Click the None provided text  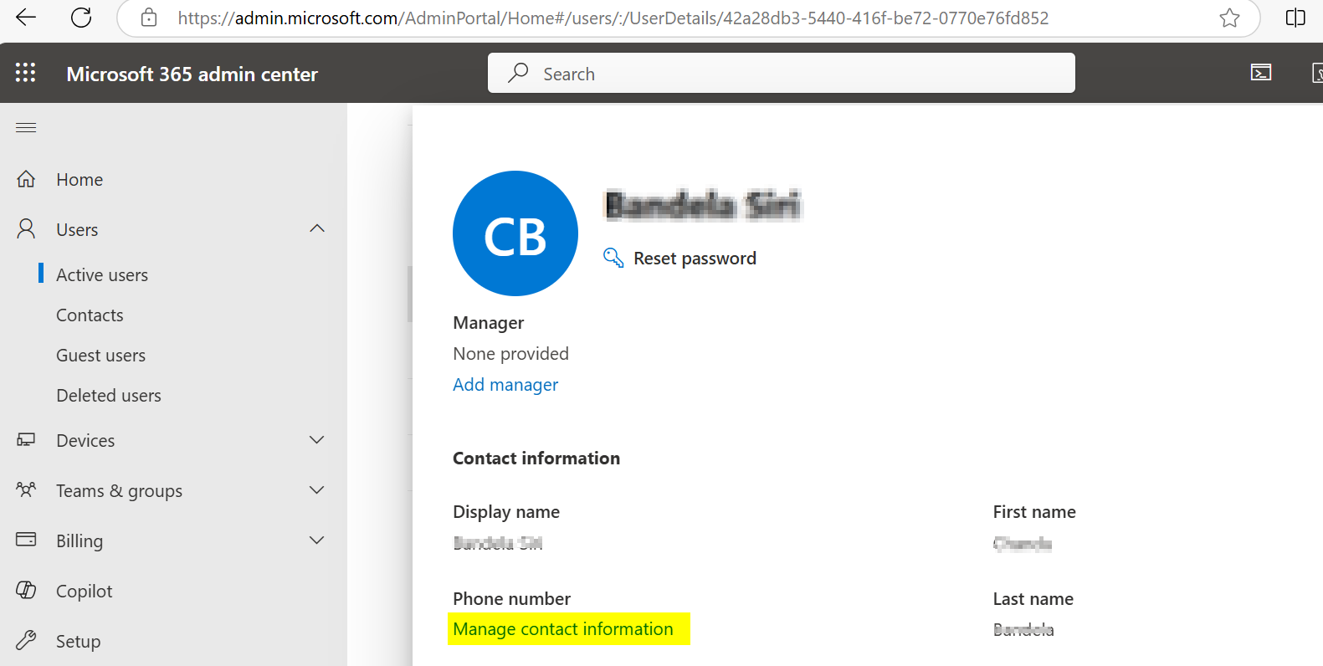[x=510, y=354]
